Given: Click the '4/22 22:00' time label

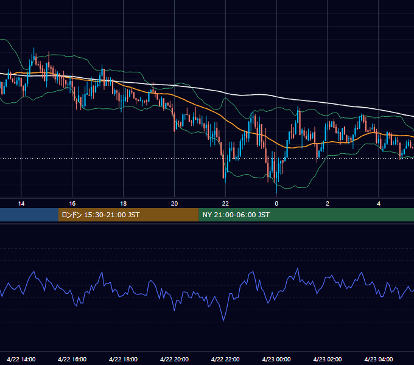Looking at the screenshot, I should pos(225,359).
